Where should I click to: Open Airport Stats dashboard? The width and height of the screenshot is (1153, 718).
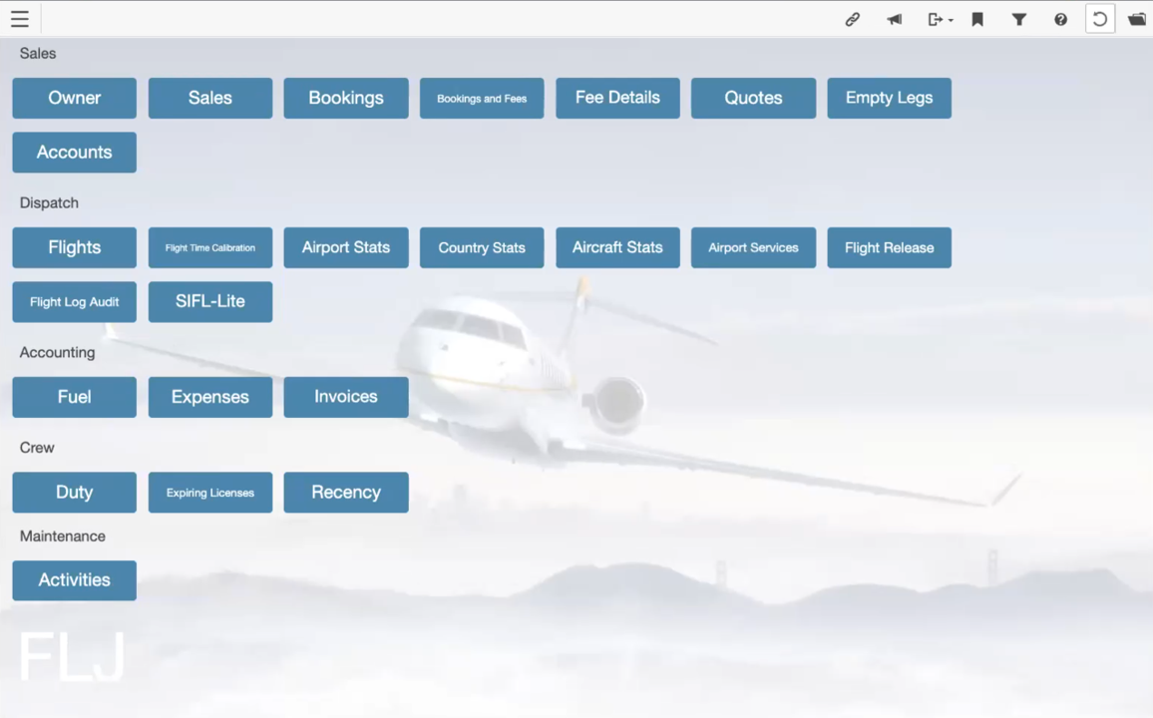click(346, 247)
